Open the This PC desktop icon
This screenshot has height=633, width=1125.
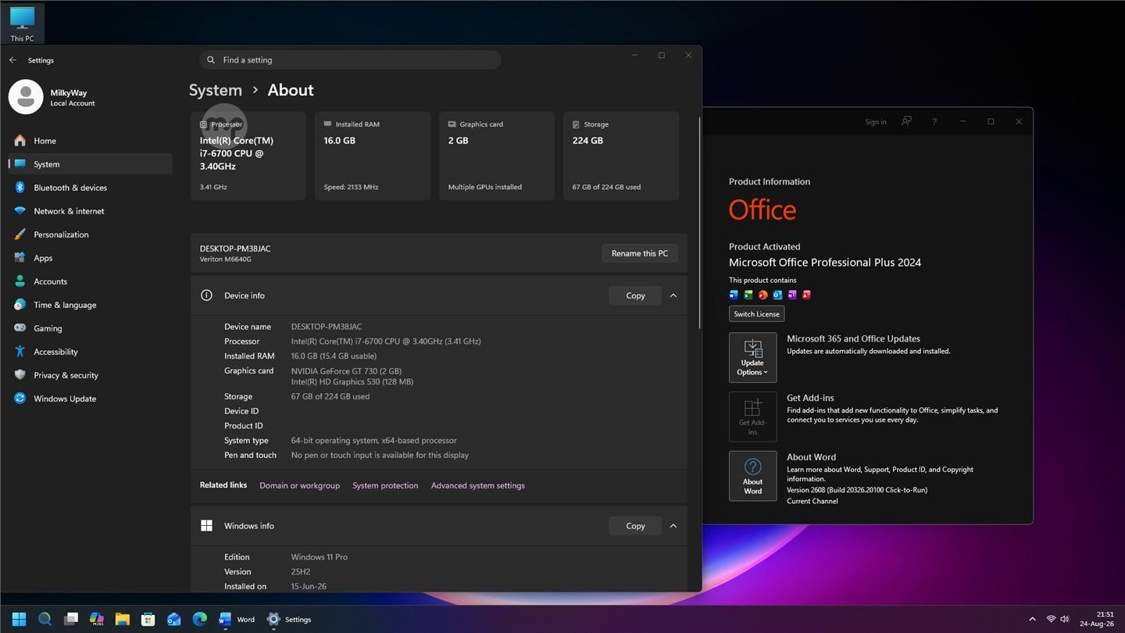coord(23,23)
